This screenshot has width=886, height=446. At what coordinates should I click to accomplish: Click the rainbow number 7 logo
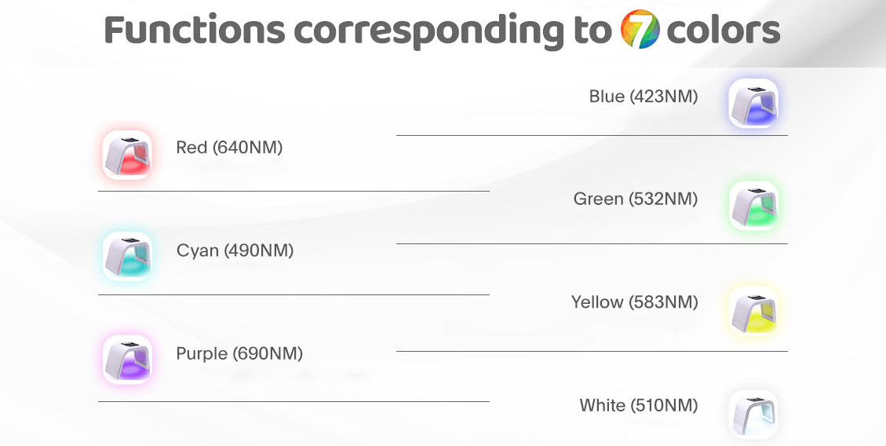click(640, 29)
